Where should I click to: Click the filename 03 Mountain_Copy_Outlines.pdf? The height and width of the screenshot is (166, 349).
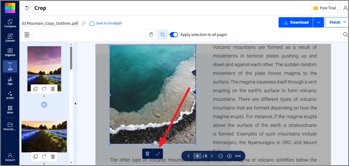click(50, 23)
